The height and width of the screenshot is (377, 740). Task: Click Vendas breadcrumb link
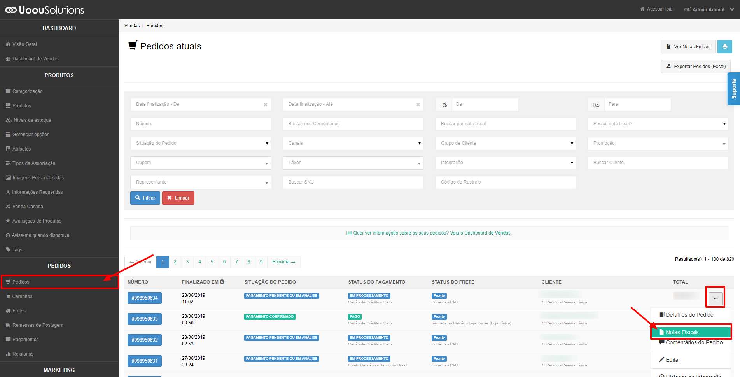pyautogui.click(x=132, y=26)
